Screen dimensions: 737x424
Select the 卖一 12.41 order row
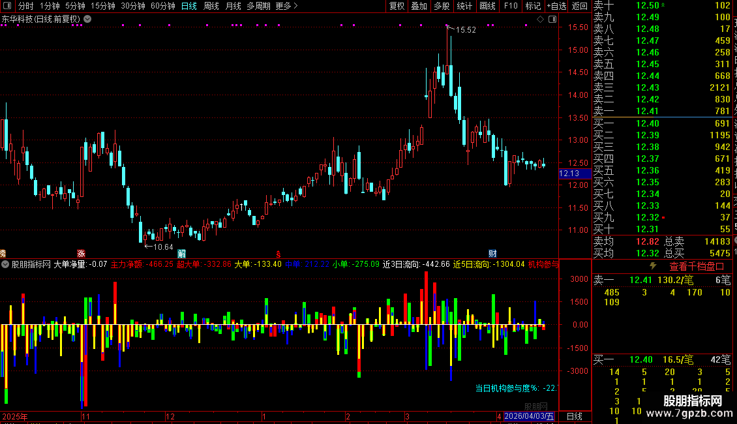point(661,111)
